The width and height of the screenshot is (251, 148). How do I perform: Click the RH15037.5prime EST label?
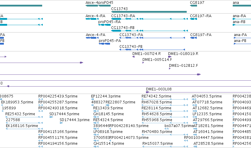tap(158, 144)
